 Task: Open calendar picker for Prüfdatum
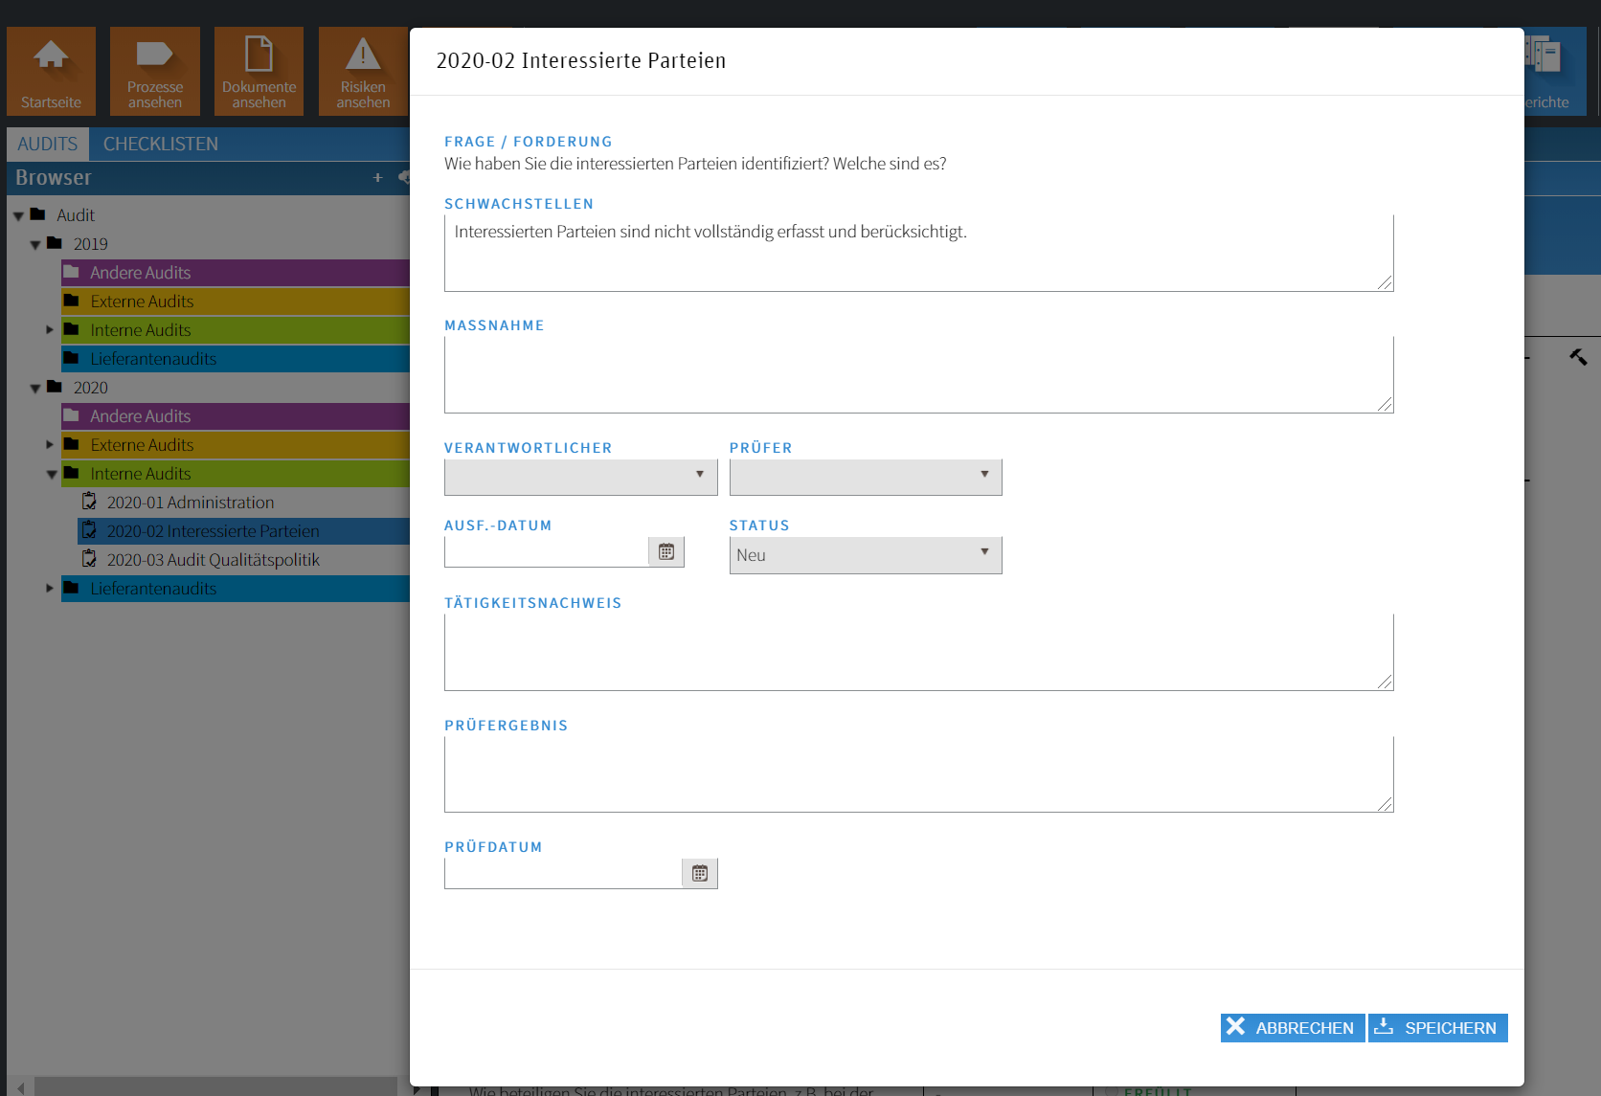point(700,873)
